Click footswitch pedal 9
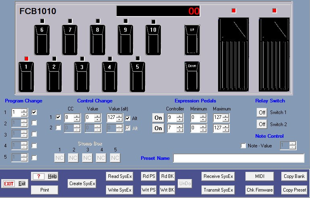This screenshot has width=310, height=198. [125, 40]
